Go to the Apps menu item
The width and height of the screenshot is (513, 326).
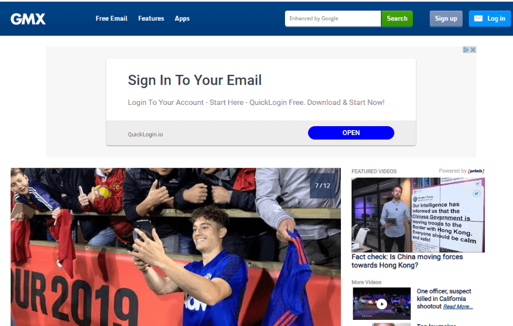(x=182, y=18)
